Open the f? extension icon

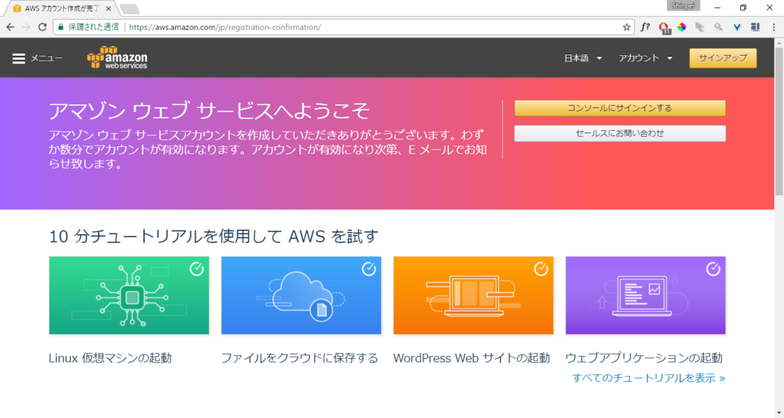645,27
